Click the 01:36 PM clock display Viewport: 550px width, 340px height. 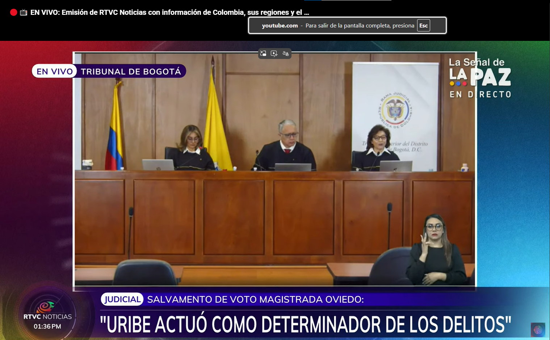[x=47, y=326]
